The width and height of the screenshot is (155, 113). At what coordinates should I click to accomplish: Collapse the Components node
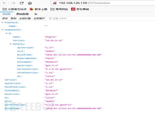point(2,30)
